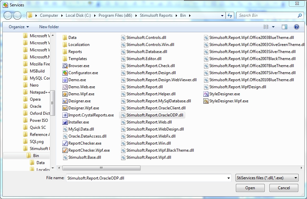
Task: Click the horizontal scrollbar right arrow
Action: pyautogui.click(x=301, y=168)
